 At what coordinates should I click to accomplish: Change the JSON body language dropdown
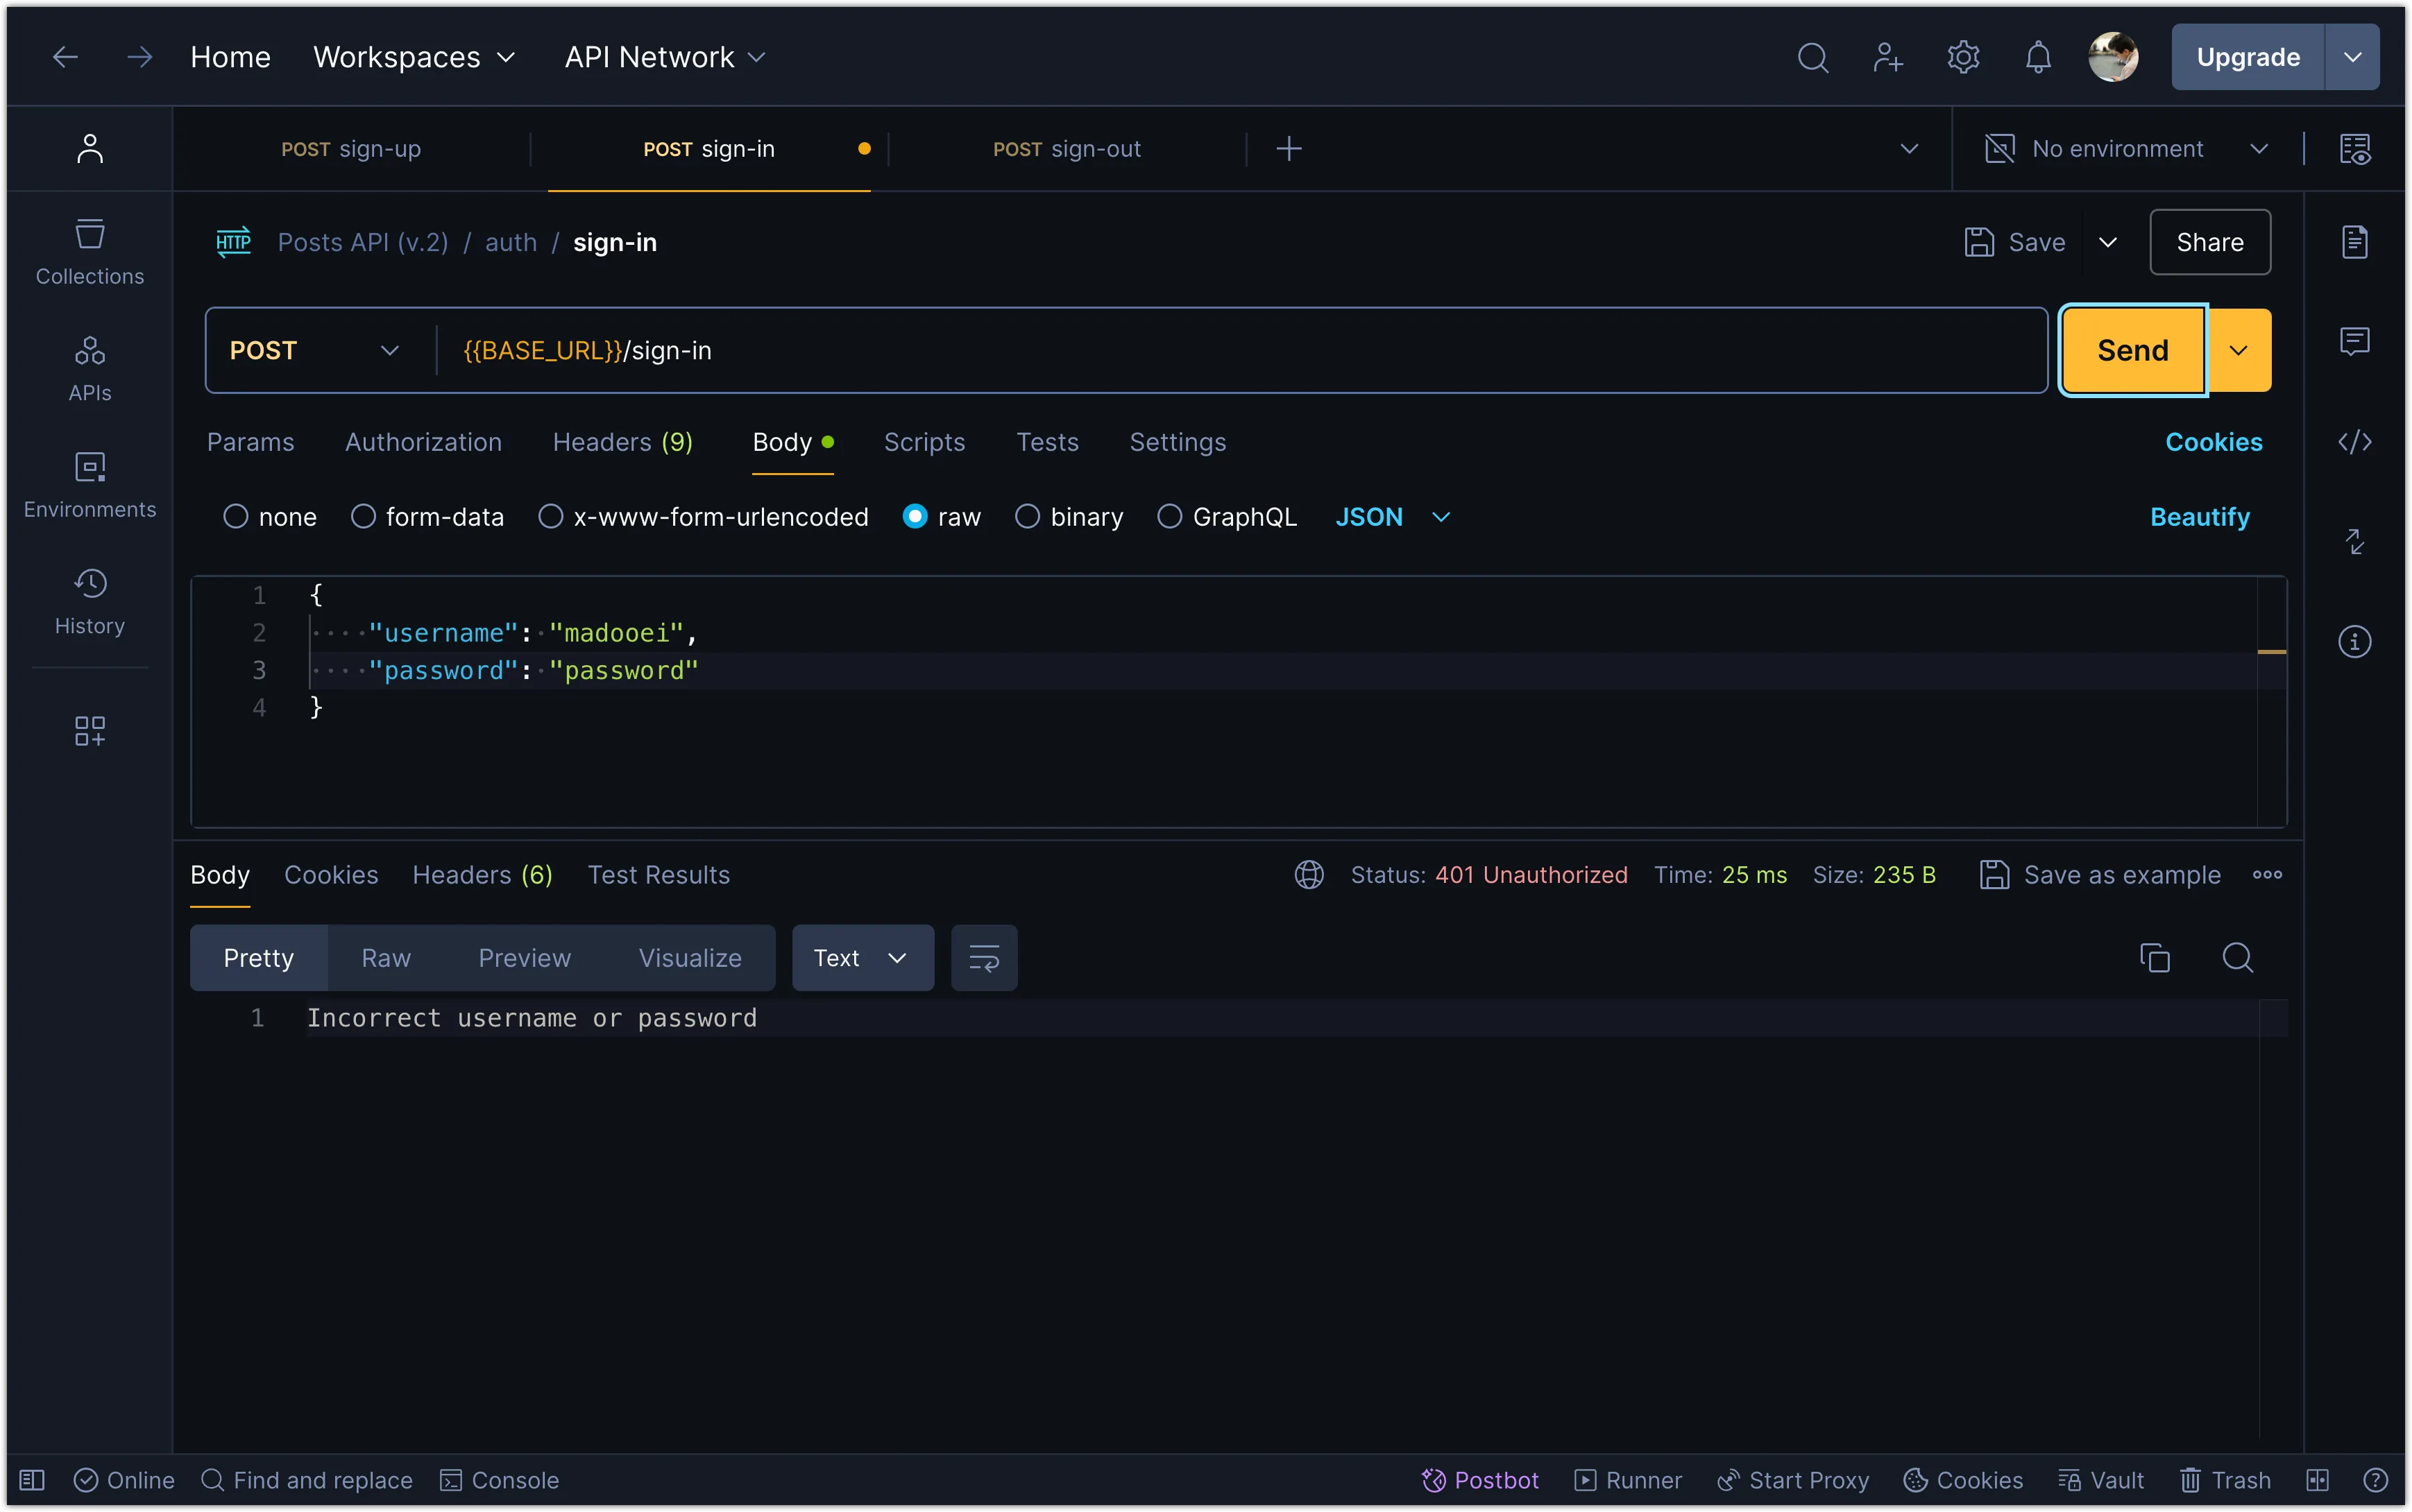[x=1393, y=517]
